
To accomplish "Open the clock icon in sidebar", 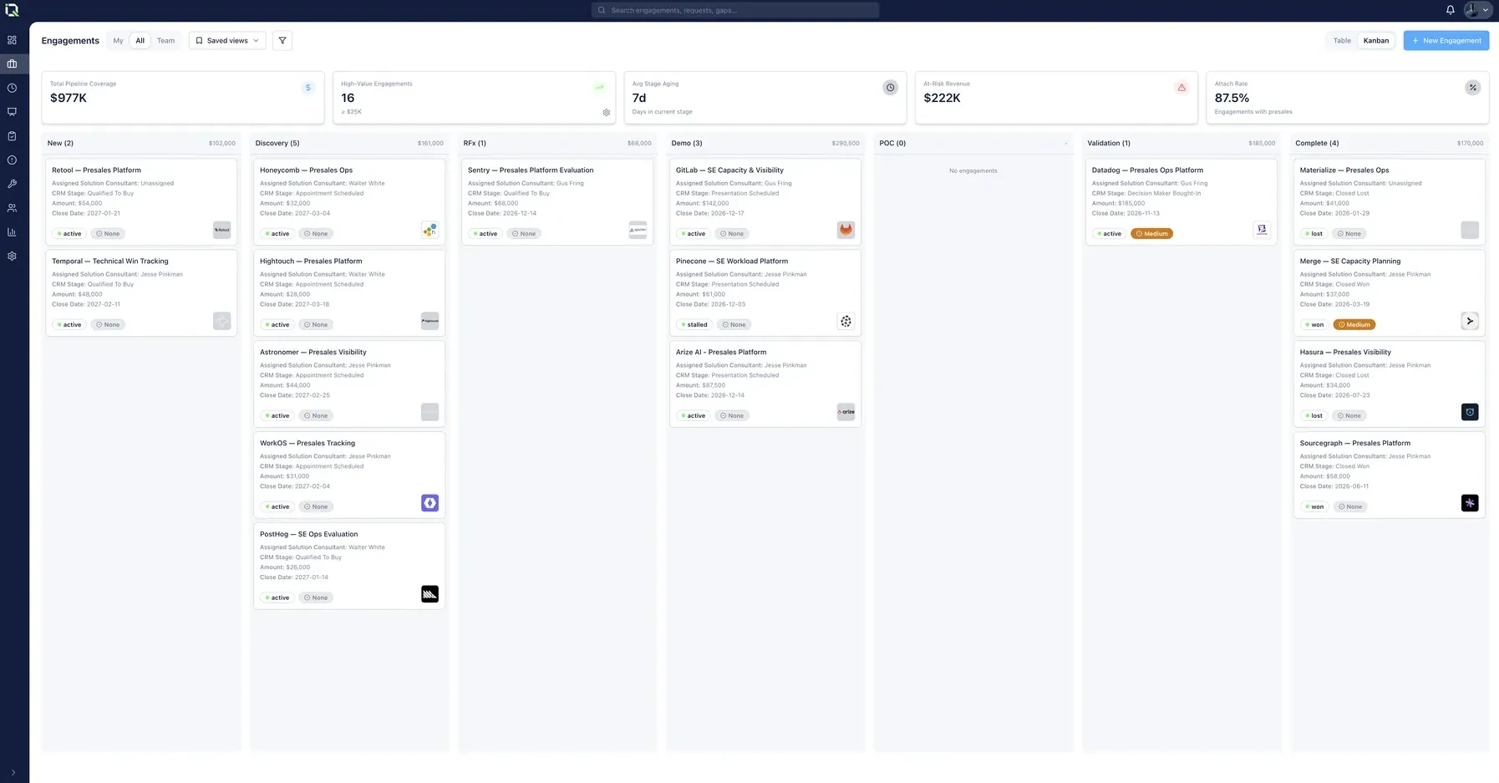I will click(x=12, y=88).
